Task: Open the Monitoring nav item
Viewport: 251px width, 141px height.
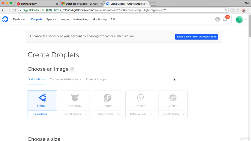Action: coord(99,19)
